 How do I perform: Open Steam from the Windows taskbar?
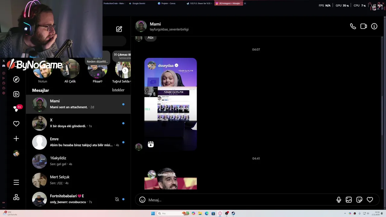(233, 213)
